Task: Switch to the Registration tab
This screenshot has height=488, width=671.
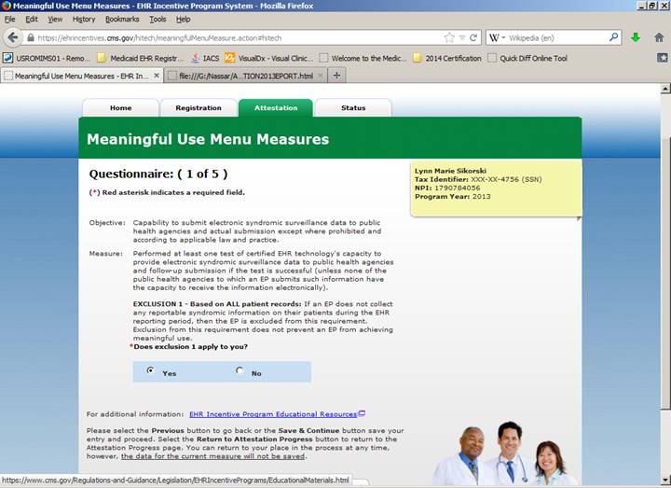Action: pos(199,108)
